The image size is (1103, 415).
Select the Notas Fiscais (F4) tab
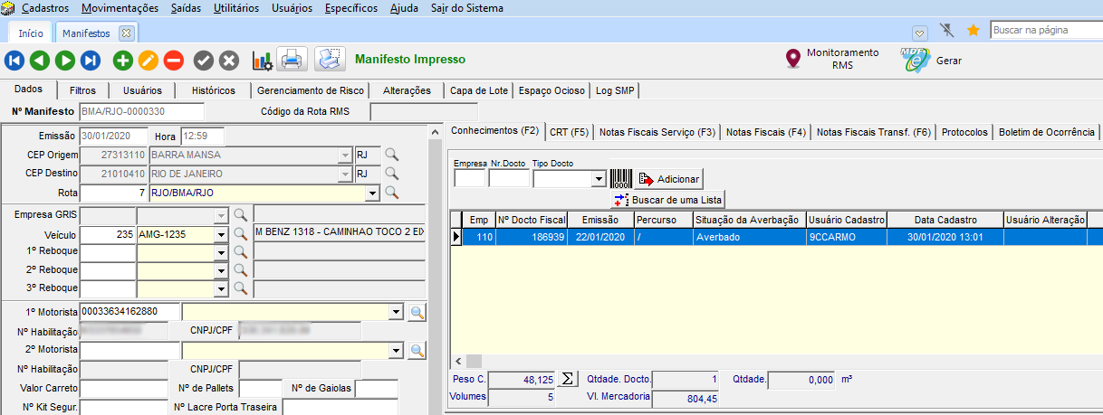coord(766,132)
